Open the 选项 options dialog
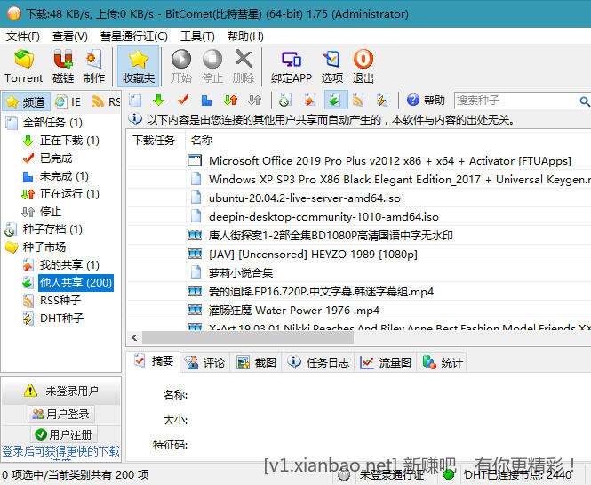Image resolution: width=591 pixels, height=485 pixels. pyautogui.click(x=332, y=67)
